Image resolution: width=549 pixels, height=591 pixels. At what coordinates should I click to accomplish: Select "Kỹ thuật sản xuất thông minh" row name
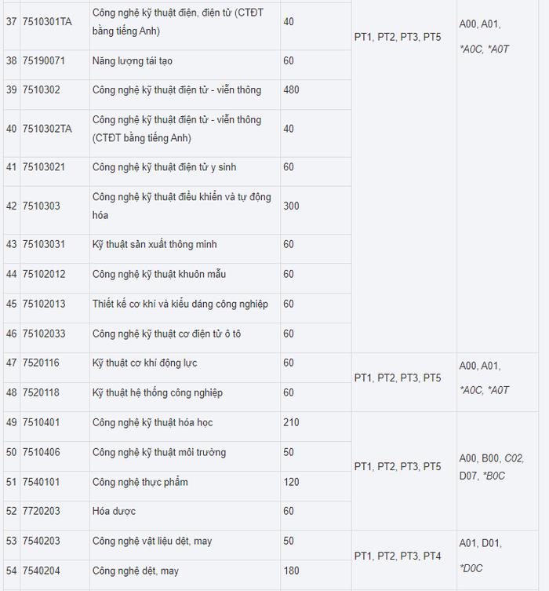(x=151, y=244)
